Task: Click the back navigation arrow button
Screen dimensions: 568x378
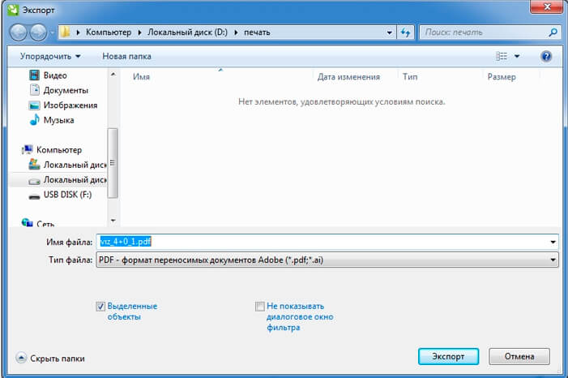Action: [19, 33]
